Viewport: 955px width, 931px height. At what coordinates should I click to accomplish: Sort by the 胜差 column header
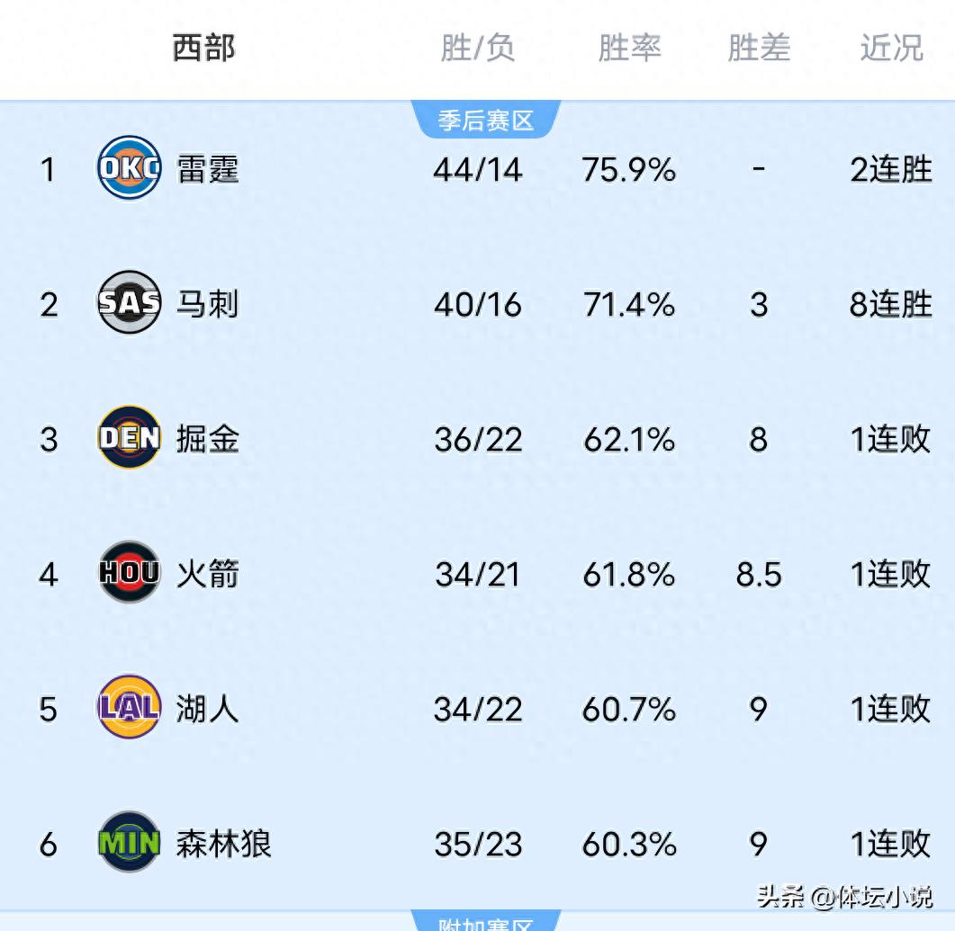click(759, 49)
